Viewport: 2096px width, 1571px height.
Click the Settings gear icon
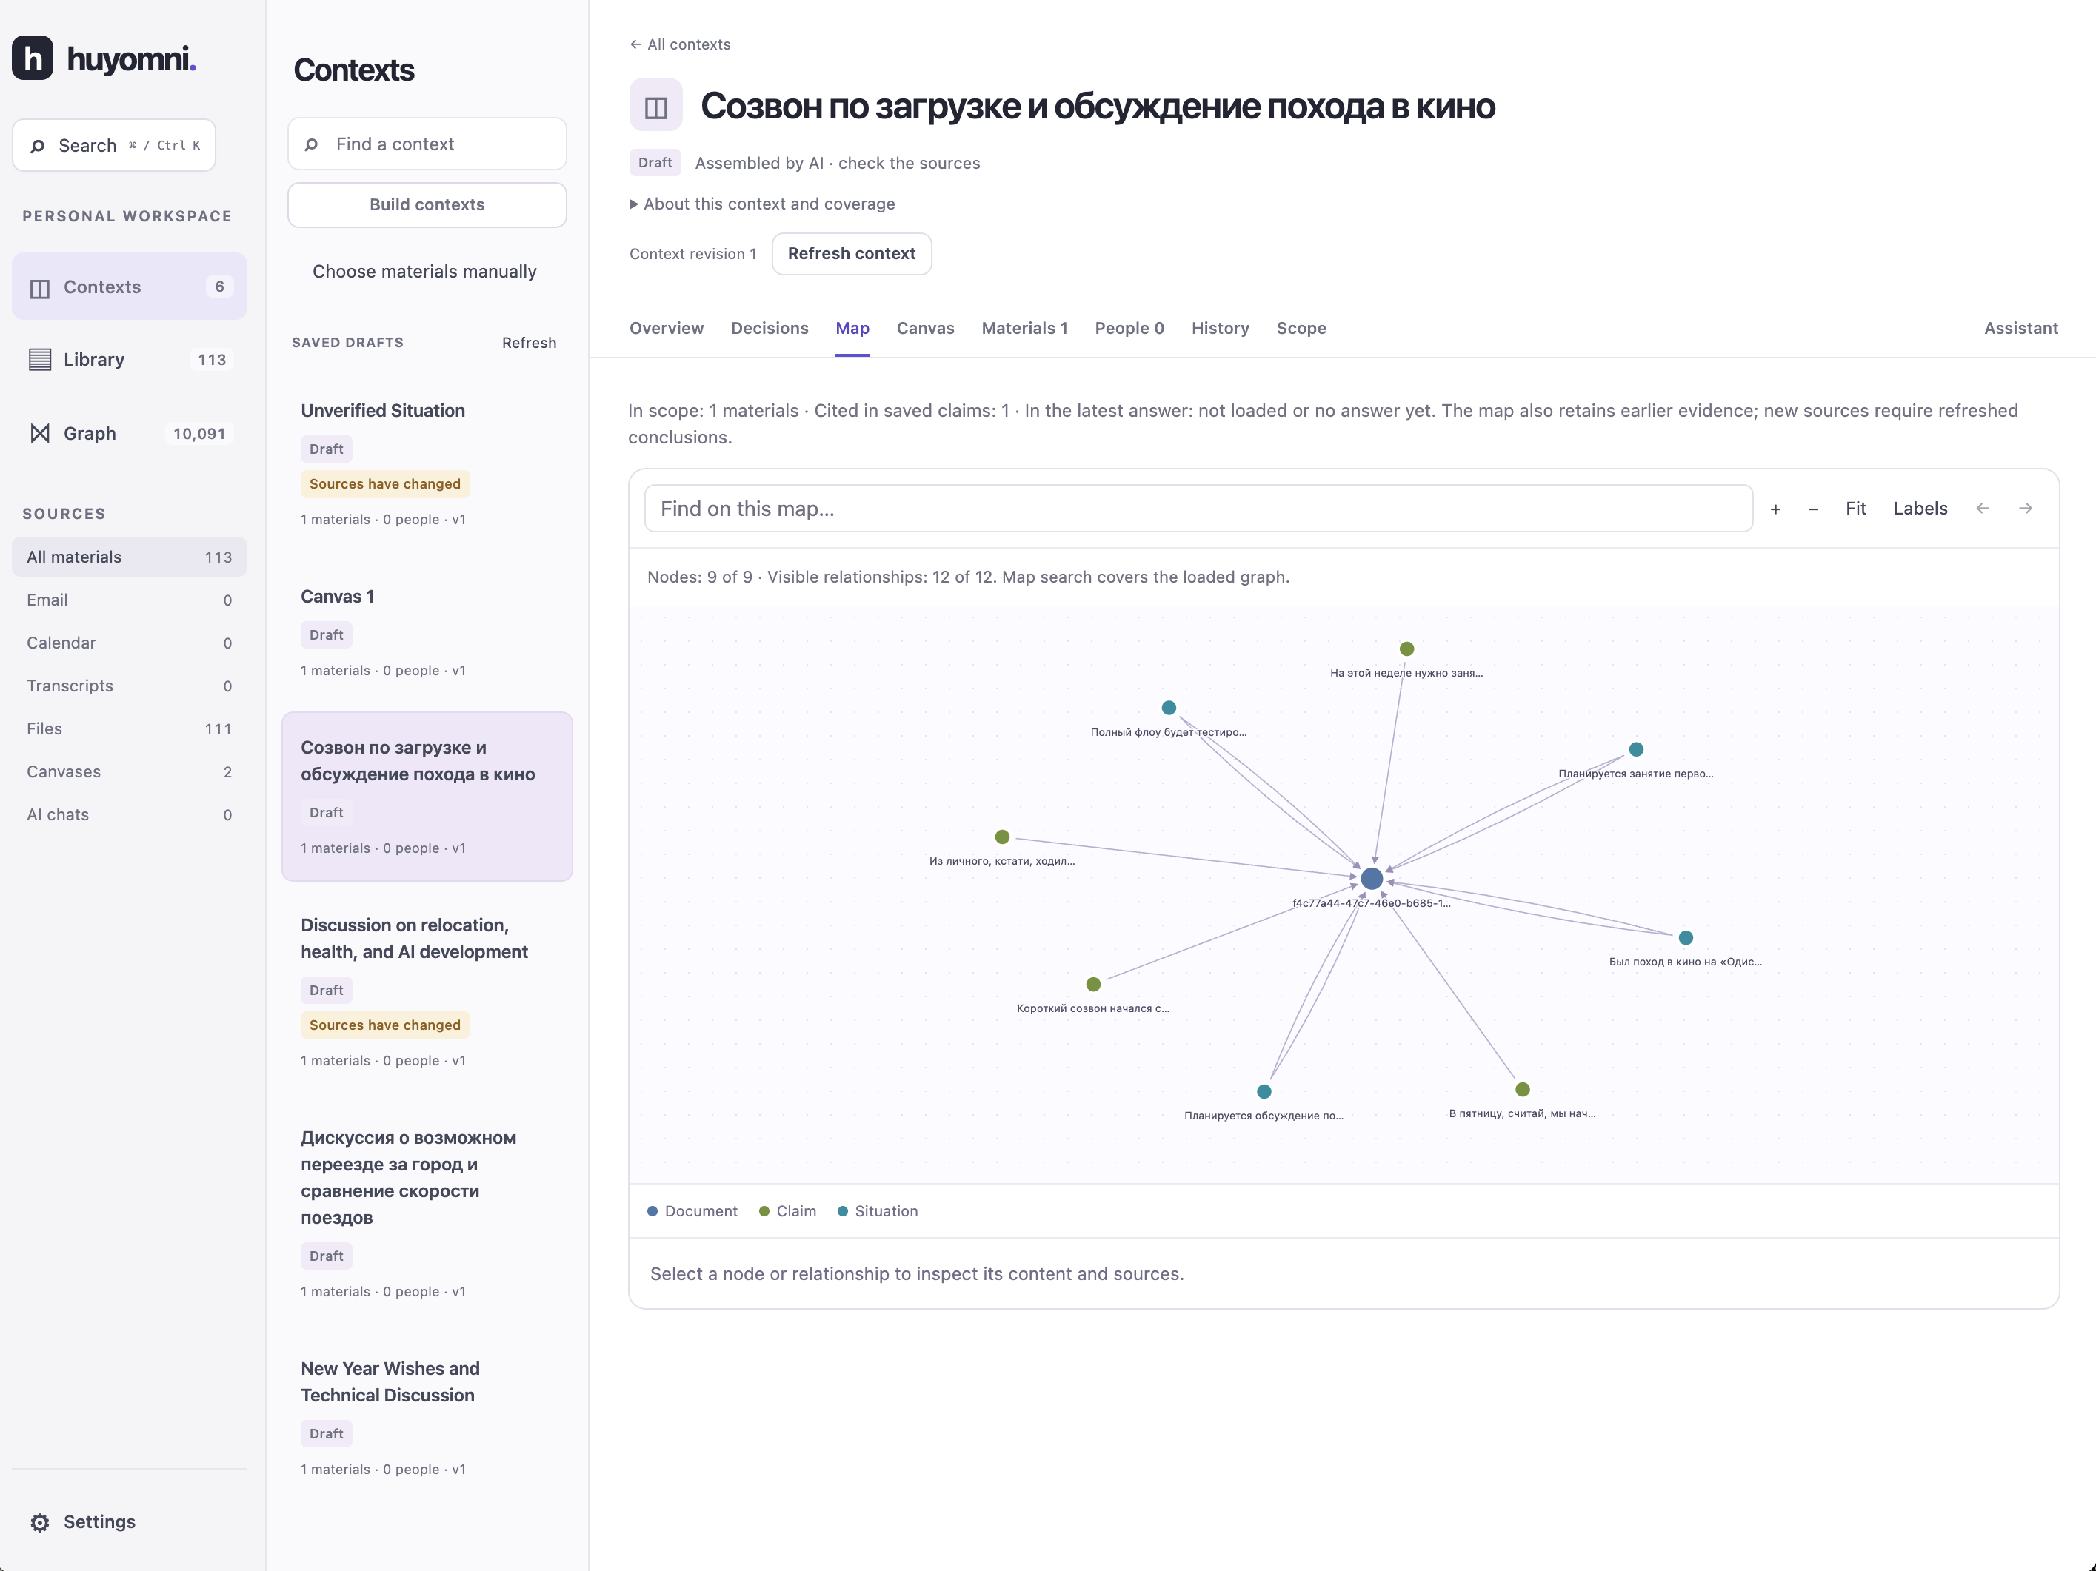click(40, 1521)
